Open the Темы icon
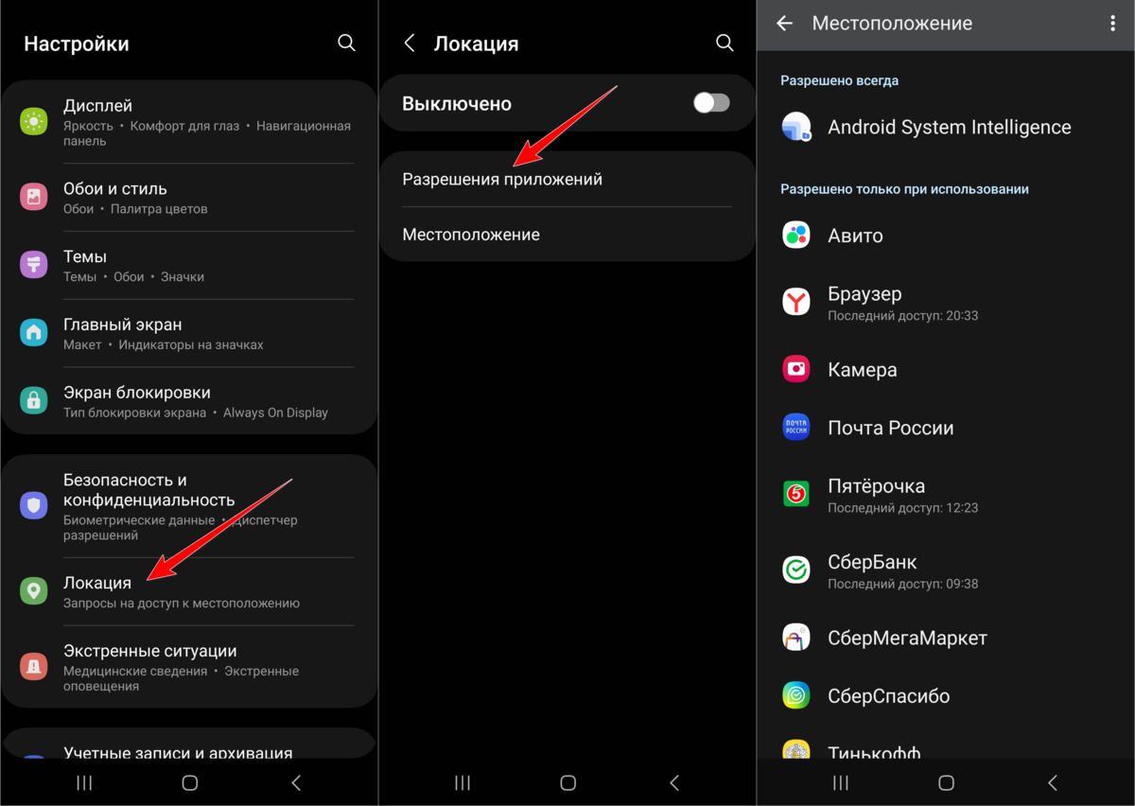The height and width of the screenshot is (806, 1135). [34, 264]
